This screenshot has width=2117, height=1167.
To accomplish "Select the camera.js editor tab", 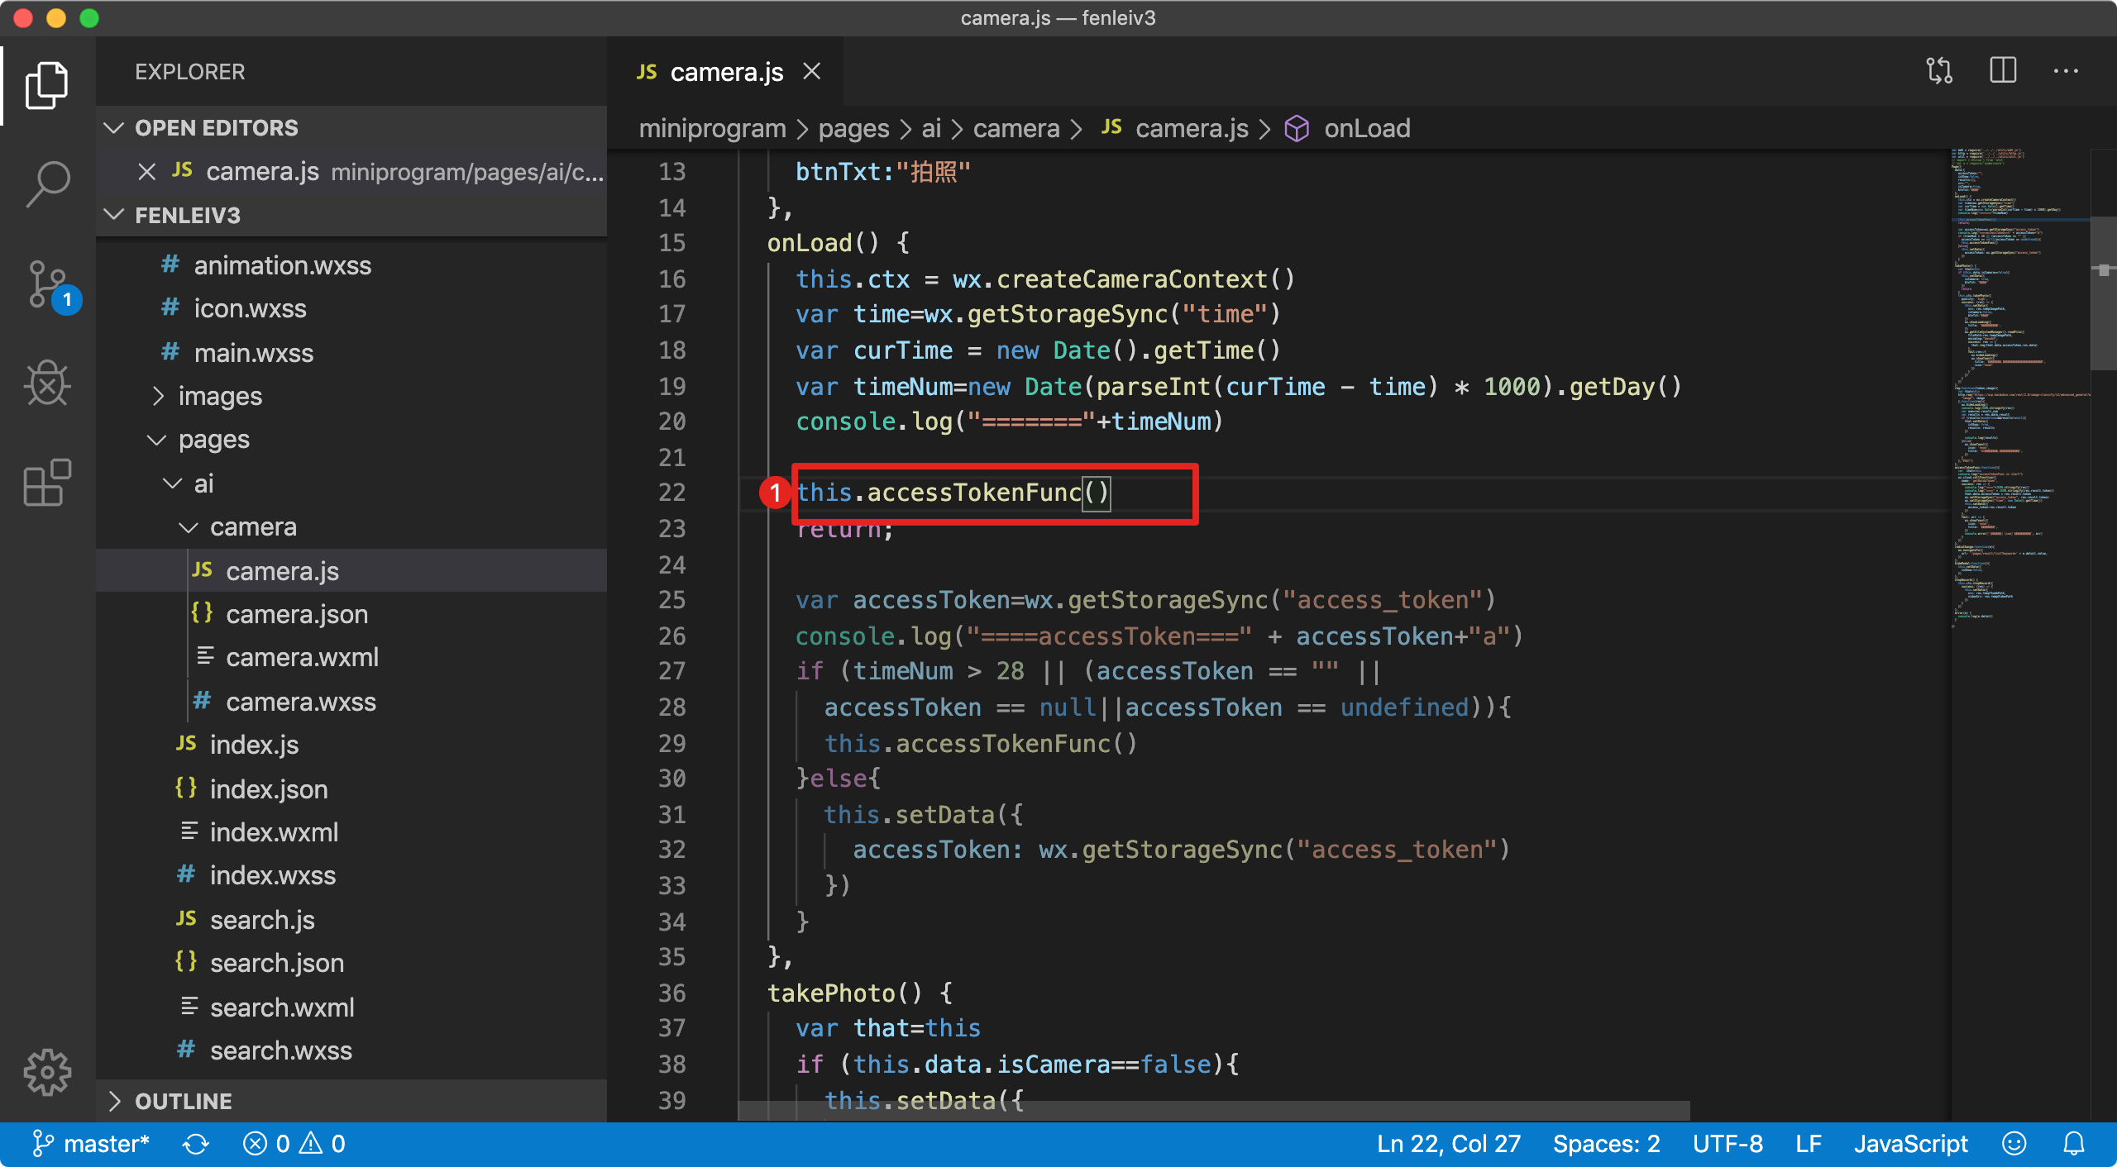I will 725,72.
